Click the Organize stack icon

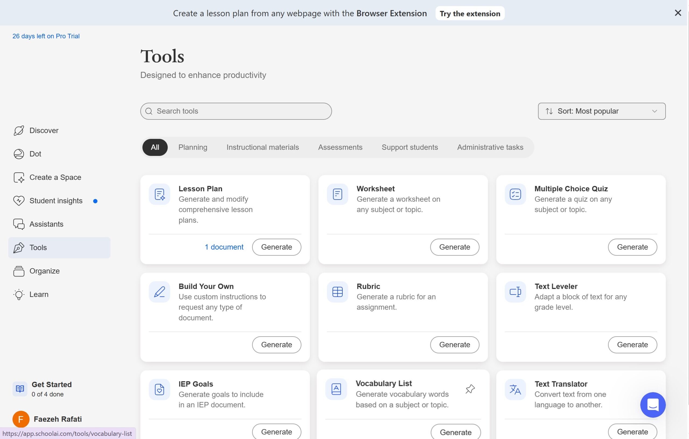click(x=19, y=271)
